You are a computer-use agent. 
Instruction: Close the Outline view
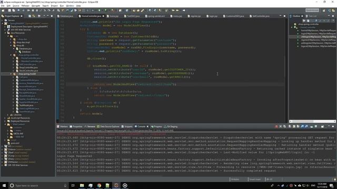302,16
